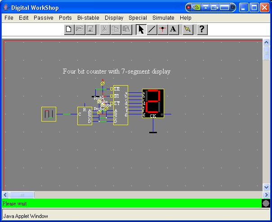The height and width of the screenshot is (222, 272).
Task: Open the Bi-stable menu
Action: [88, 18]
